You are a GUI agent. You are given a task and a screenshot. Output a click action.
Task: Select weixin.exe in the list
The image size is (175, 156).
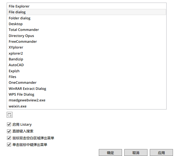click(x=17, y=106)
